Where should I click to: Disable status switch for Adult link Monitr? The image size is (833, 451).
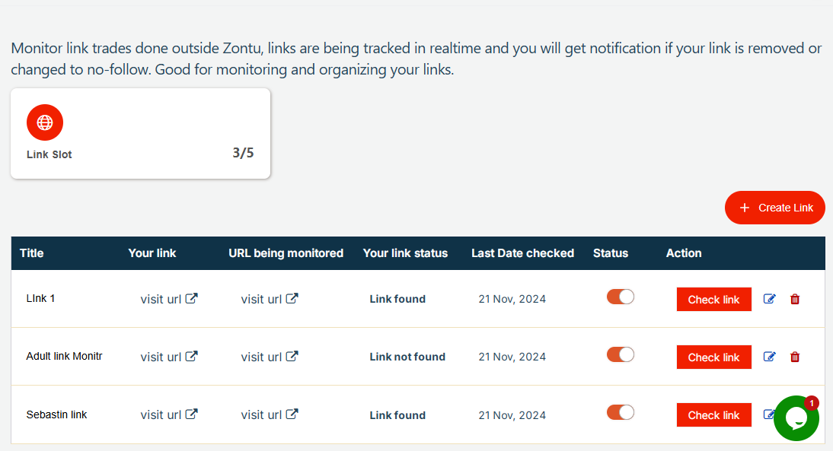click(620, 354)
